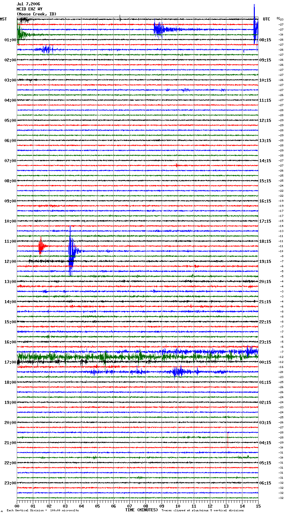Select the "22:00" MST time label

coord(10,463)
